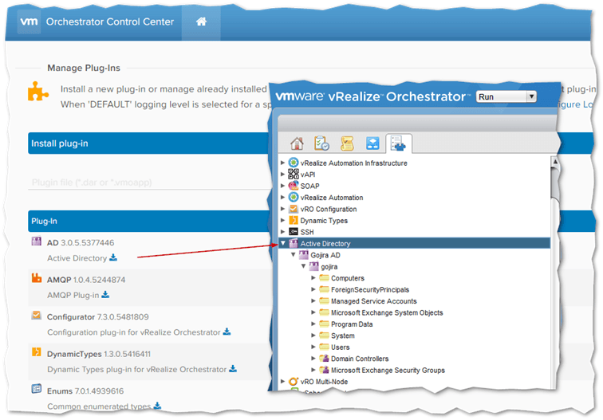Open the Policies tab with scroll icon
The height and width of the screenshot is (420, 603).
pos(347,143)
